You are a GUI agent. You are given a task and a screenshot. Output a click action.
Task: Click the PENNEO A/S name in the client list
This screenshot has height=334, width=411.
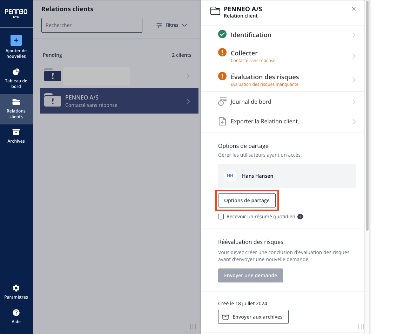82,97
